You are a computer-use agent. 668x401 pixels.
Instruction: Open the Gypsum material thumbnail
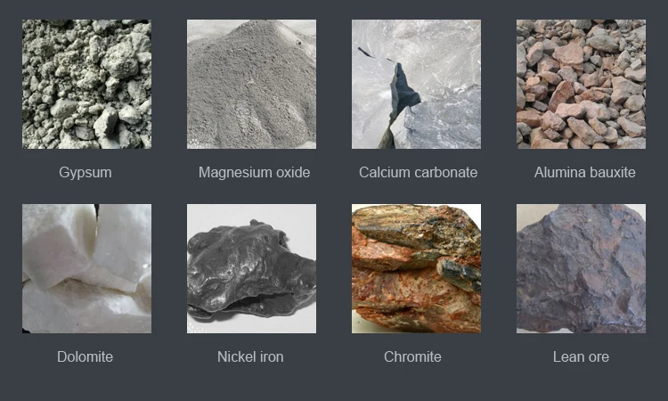(86, 84)
